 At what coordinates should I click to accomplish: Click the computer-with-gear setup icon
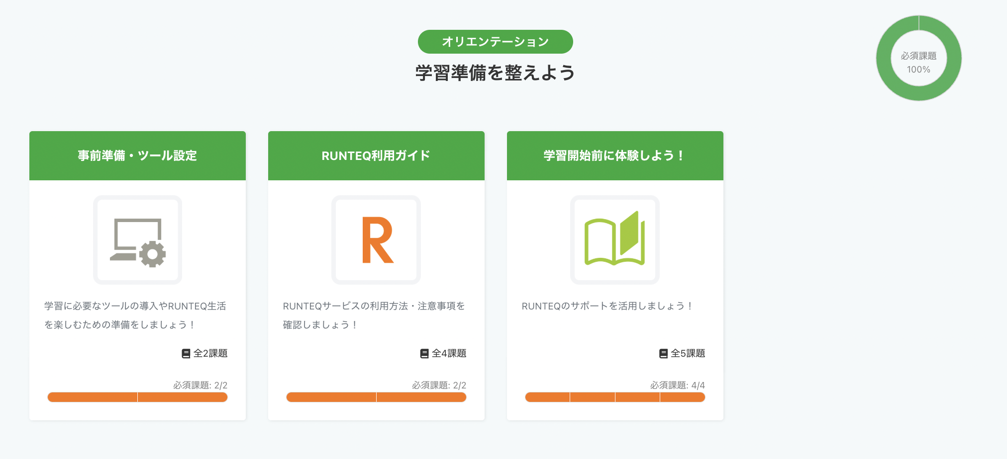click(x=137, y=240)
